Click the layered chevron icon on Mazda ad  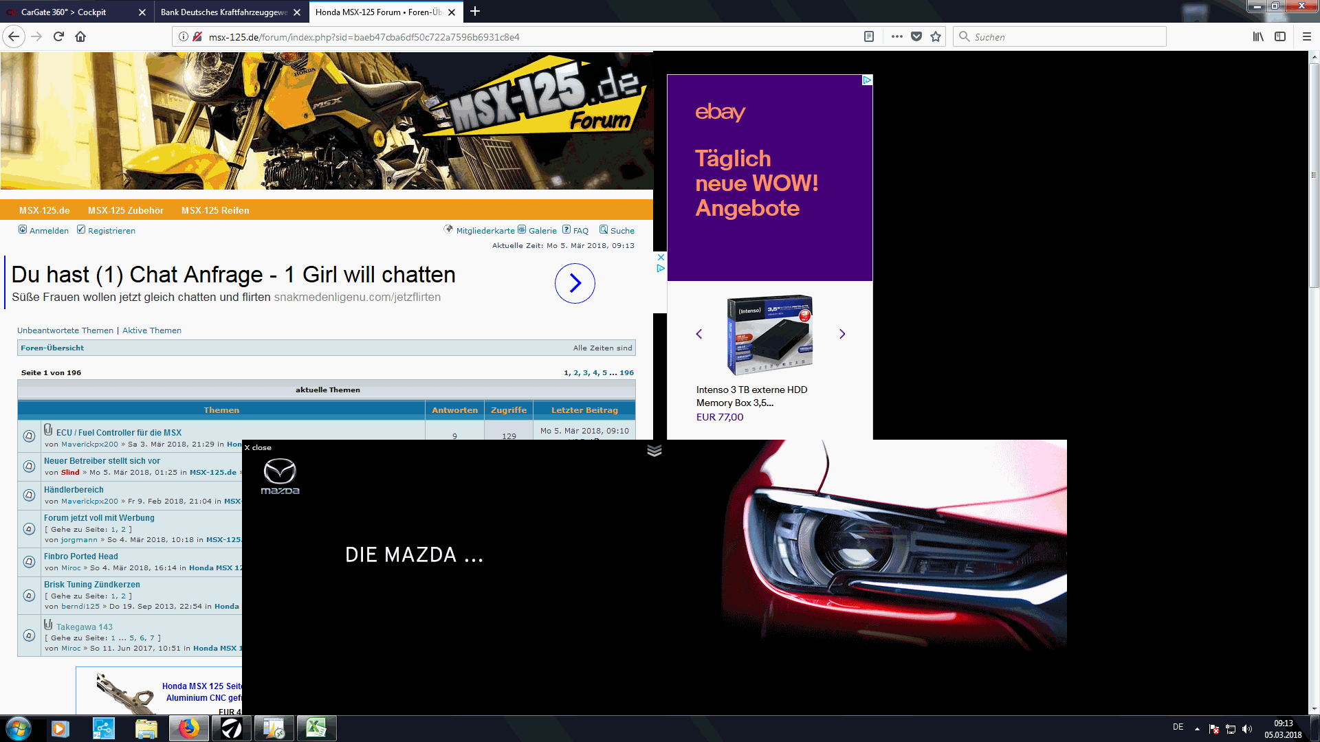[654, 451]
